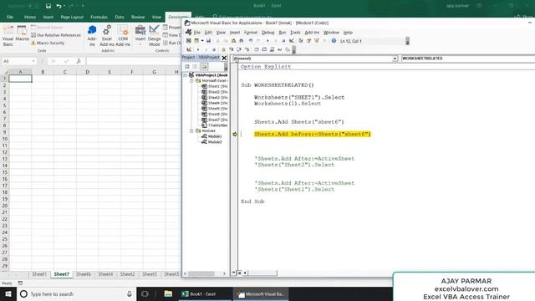The image size is (535, 301).
Task: Select Module1 in project tree
Action: pos(211,136)
